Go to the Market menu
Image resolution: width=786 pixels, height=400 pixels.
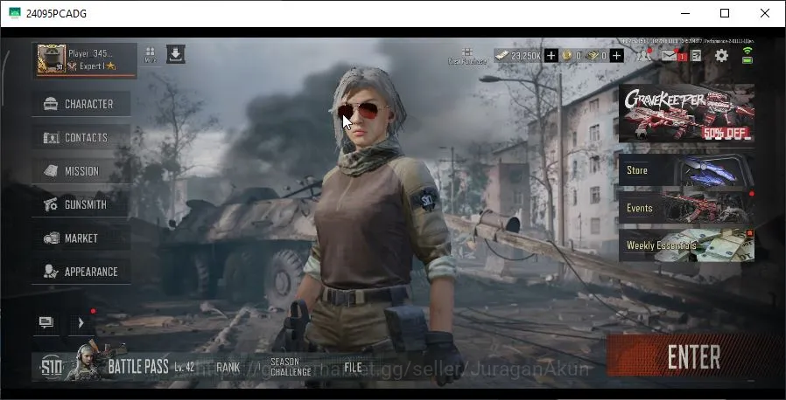[x=81, y=238]
